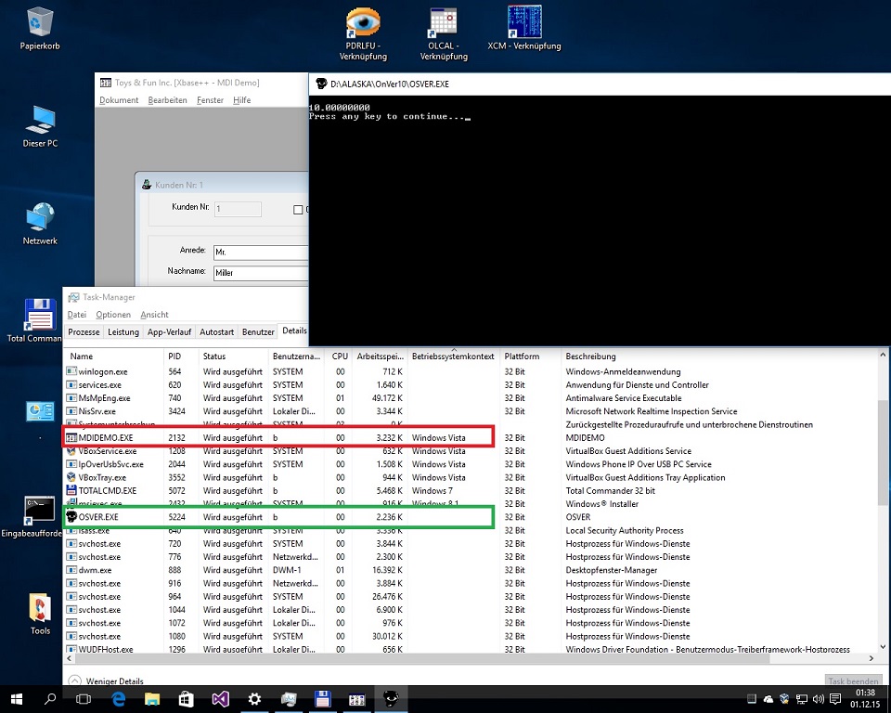
Task: Click the Nachname field containing Miller
Action: [x=261, y=273]
